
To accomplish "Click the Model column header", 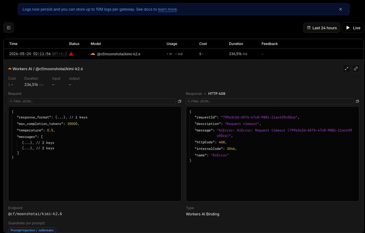I will click(96, 44).
